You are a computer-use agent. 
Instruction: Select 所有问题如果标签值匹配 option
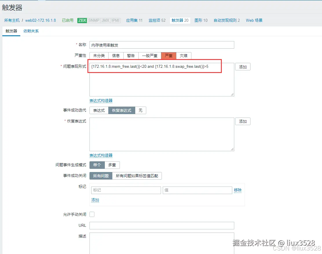pyautogui.click(x=137, y=176)
